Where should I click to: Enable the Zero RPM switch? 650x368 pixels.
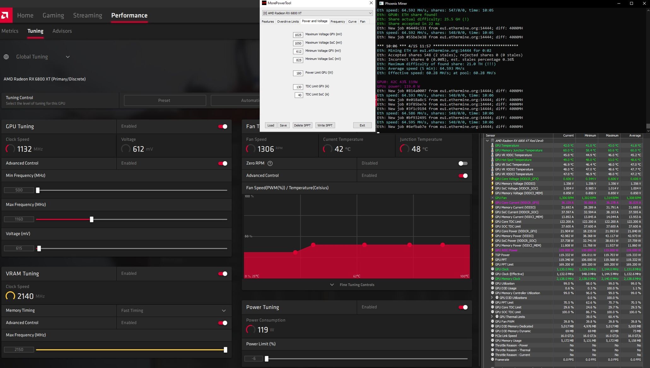point(463,163)
